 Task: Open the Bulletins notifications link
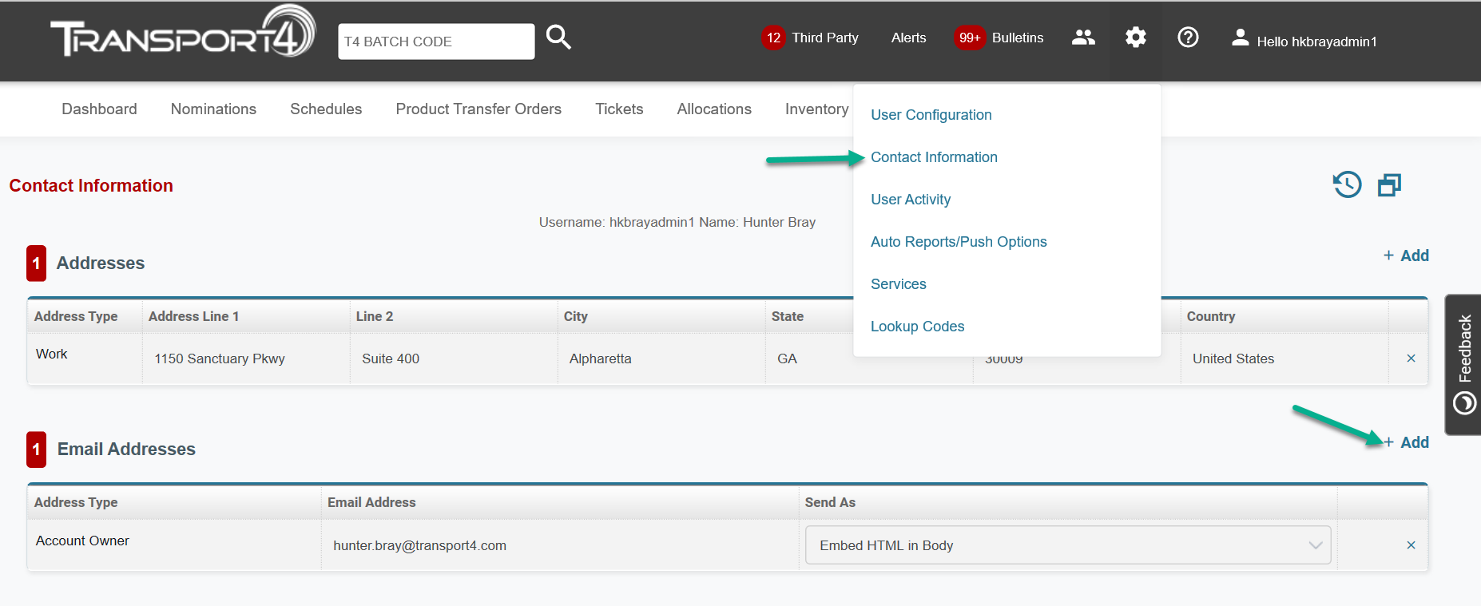click(x=1017, y=38)
